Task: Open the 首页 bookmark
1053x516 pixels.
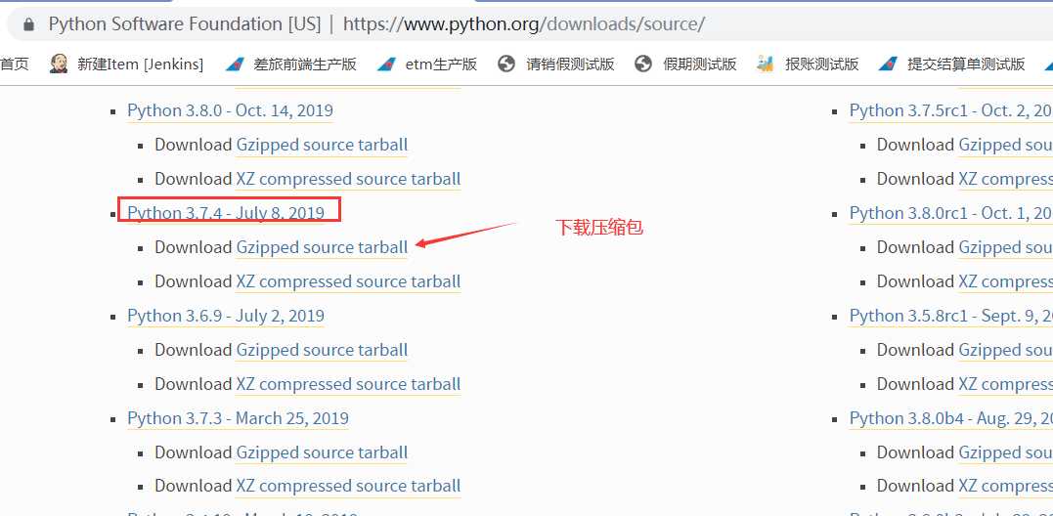Action: 14,64
